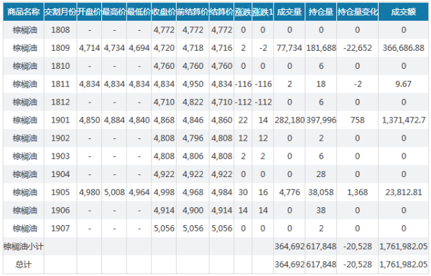431x276 pixels.
Task: Click previous settlement 4,796
Action: [x=193, y=138]
